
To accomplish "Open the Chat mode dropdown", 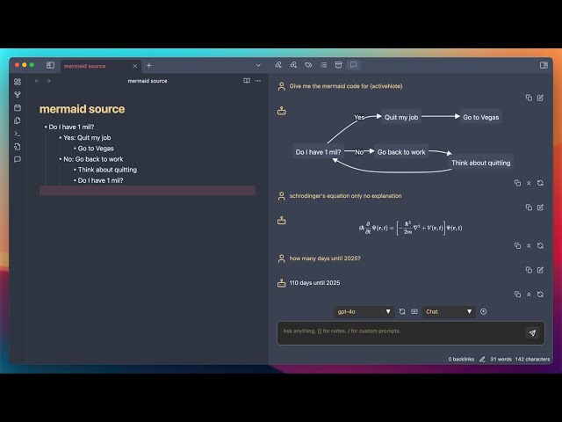I will pos(449,311).
